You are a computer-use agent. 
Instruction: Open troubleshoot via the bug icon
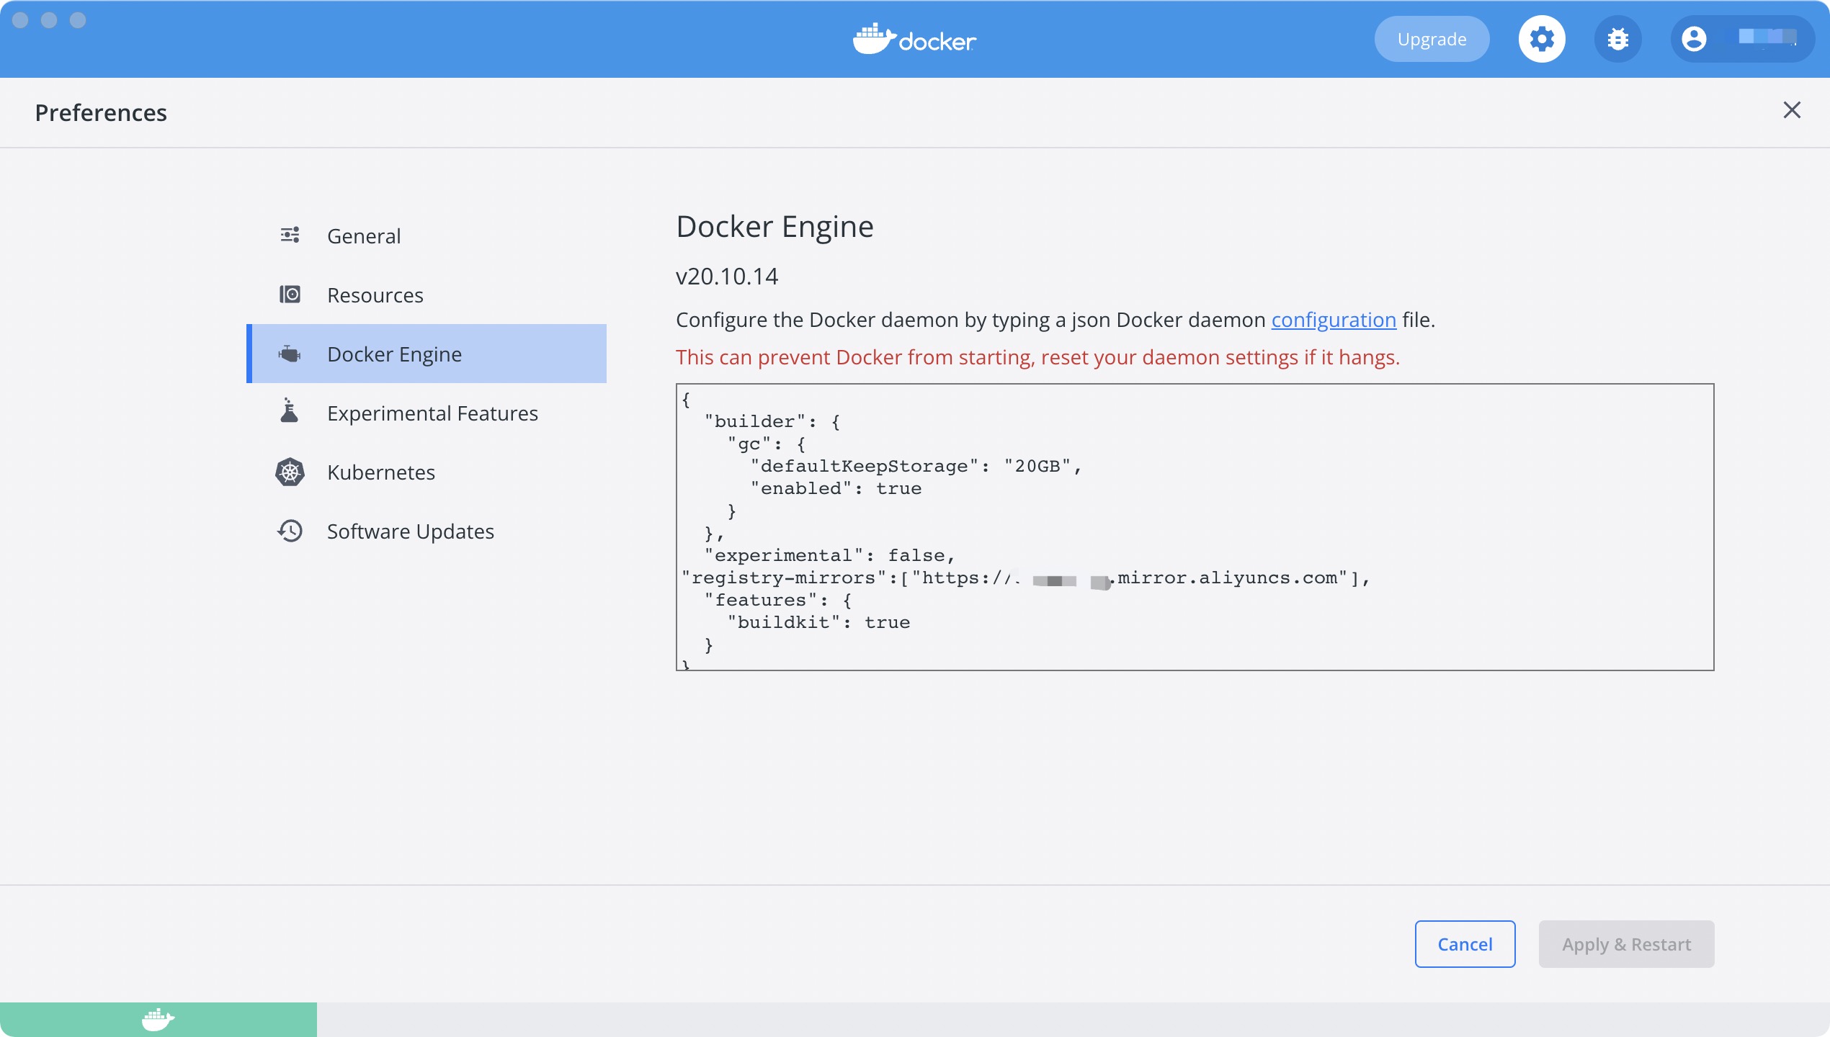click(1617, 39)
